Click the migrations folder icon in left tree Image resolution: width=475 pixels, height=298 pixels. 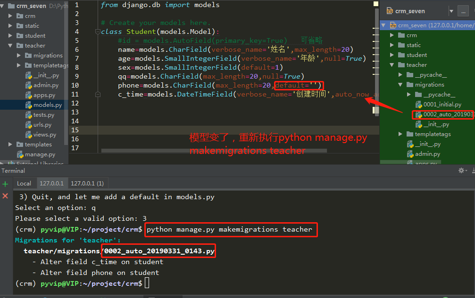click(x=28, y=55)
